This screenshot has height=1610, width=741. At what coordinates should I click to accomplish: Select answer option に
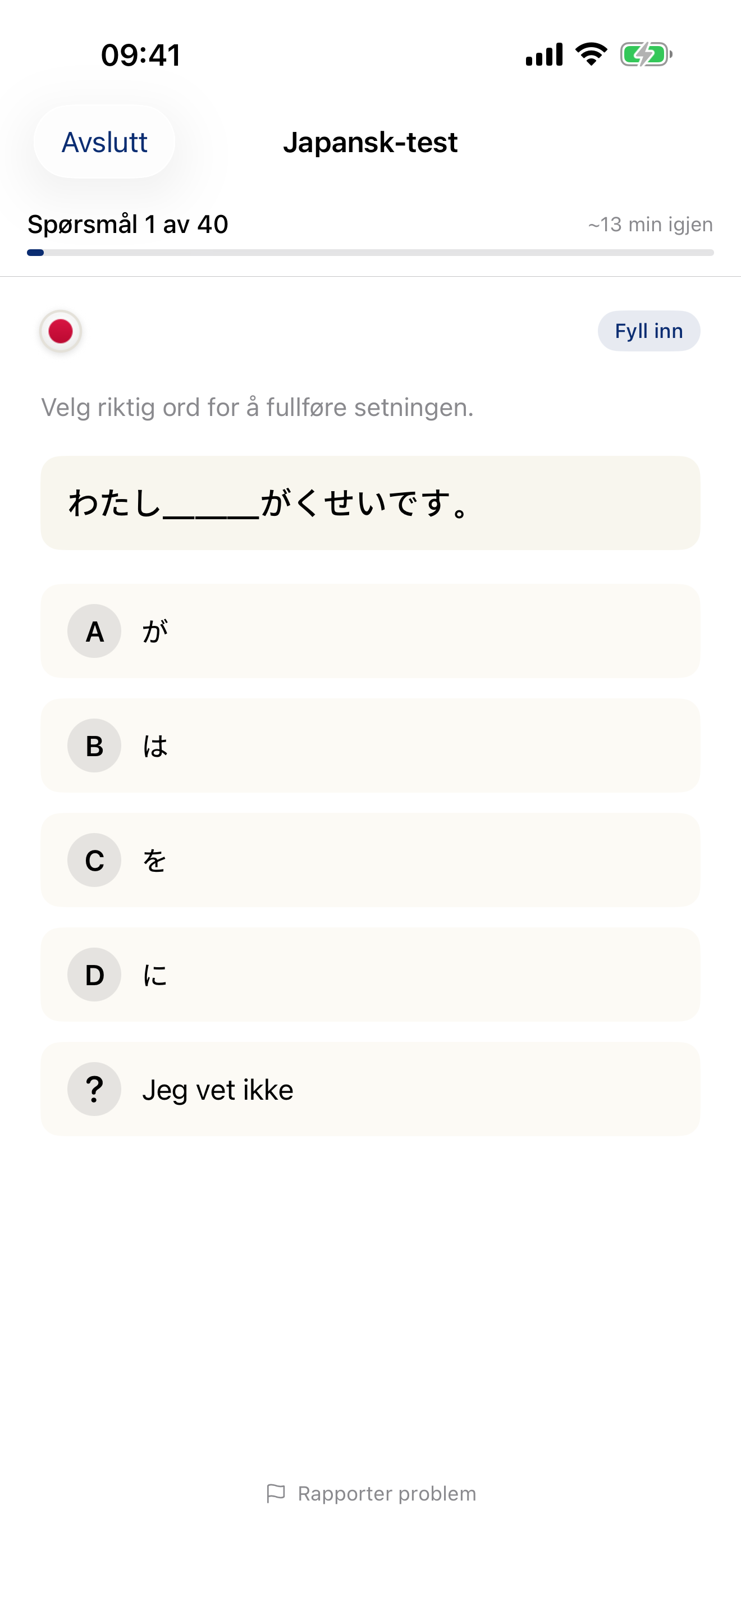pyautogui.click(x=370, y=975)
